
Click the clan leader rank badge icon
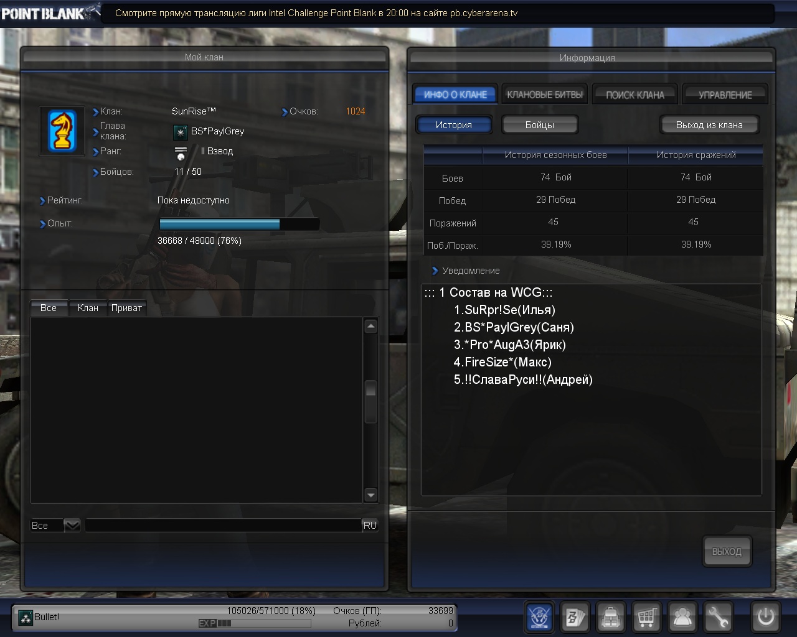(180, 132)
